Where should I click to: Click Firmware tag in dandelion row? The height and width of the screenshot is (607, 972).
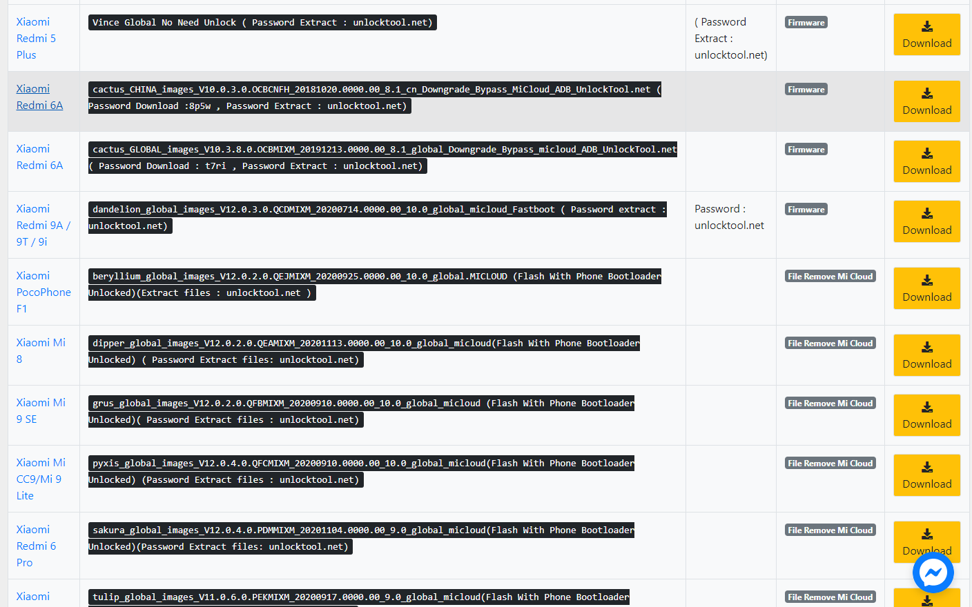pyautogui.click(x=806, y=210)
